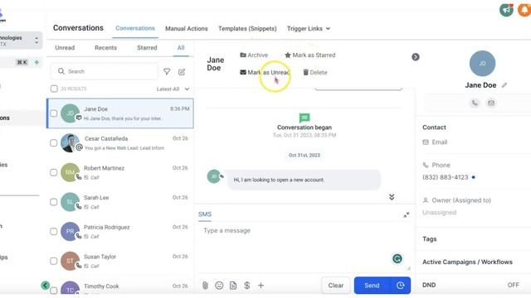
Task: Select all conversations checkbox
Action: point(54,89)
